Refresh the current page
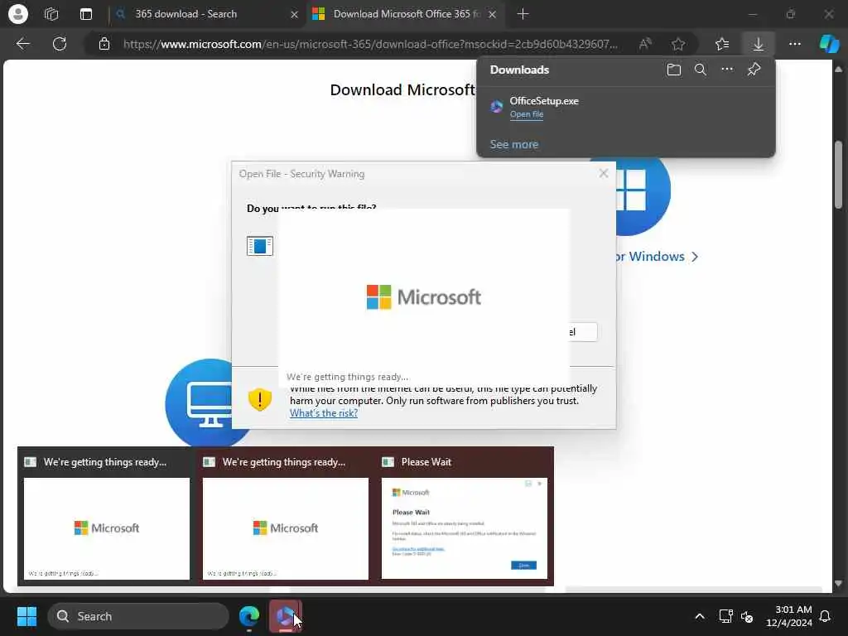The image size is (848, 636). (60, 44)
